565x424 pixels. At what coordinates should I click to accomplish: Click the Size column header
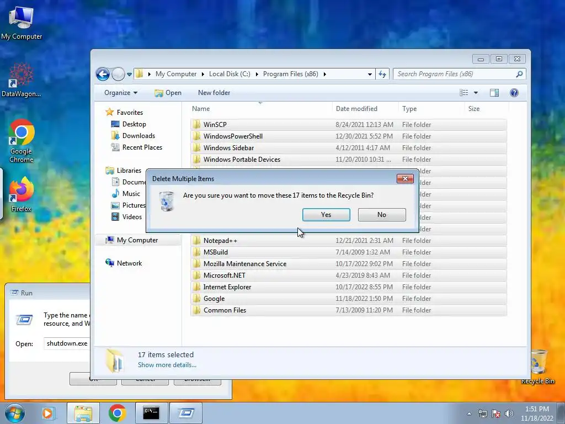click(x=487, y=109)
